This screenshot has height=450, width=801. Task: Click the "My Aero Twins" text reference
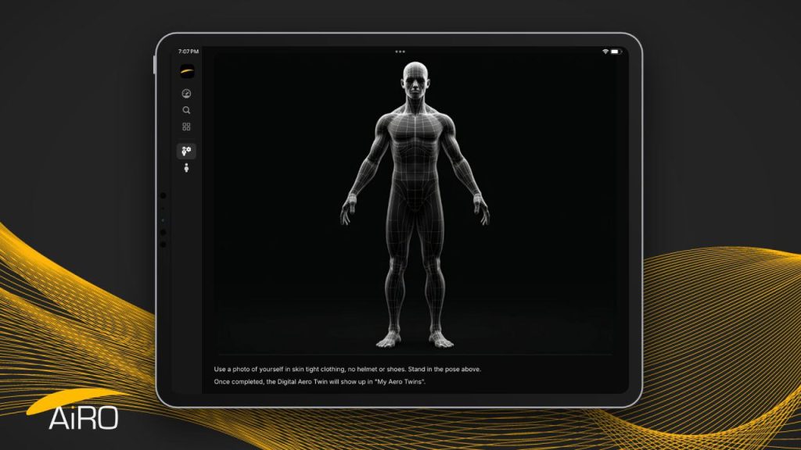click(x=400, y=381)
